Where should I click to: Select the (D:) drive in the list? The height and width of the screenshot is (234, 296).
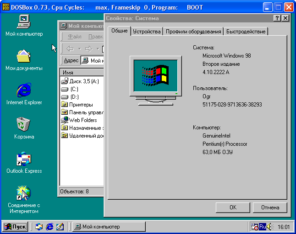tap(70, 97)
